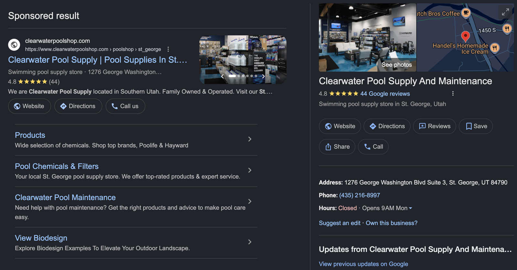
Task: Expand the Clearwater Pool Maintenance chevron
Action: (x=249, y=201)
